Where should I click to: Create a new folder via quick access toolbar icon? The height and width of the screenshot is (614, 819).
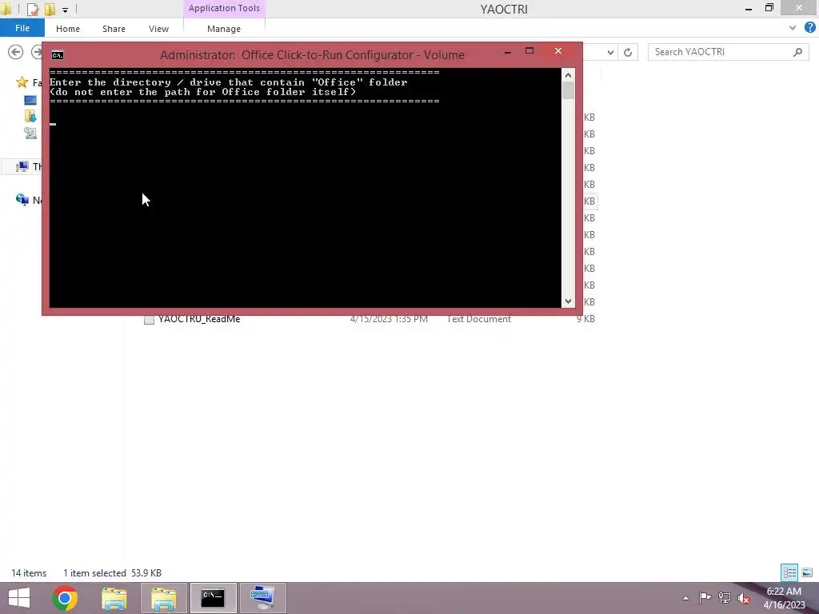click(50, 9)
